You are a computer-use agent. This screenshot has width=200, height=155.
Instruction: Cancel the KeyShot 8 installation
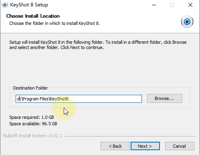pos(180,146)
